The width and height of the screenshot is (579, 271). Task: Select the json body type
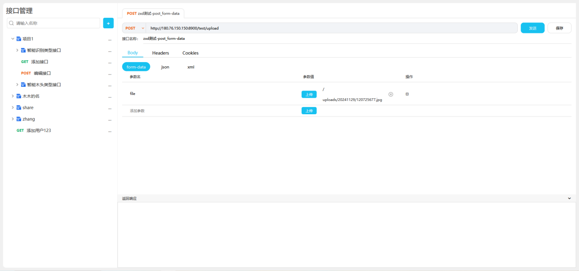(165, 67)
